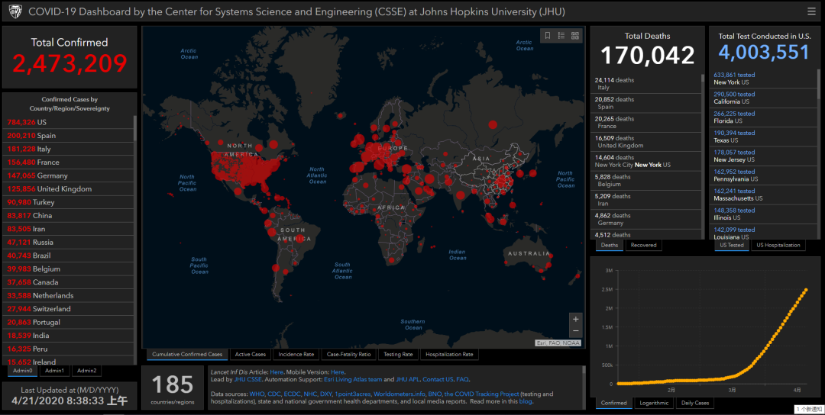This screenshot has width=825, height=415.
Task: Open the JHU CSSE link
Action: (247, 379)
